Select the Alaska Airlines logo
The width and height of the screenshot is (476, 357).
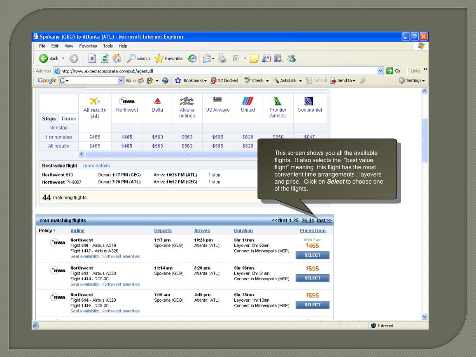pos(187,101)
